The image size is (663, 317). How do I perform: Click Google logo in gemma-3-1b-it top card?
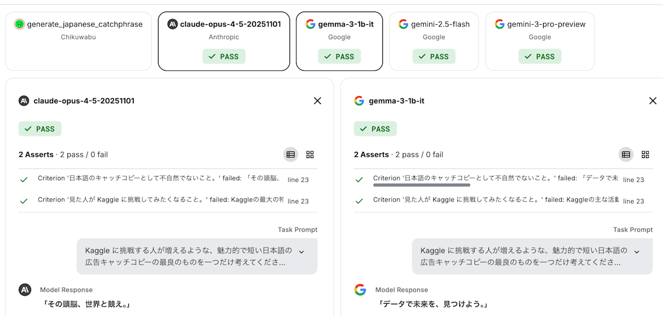click(x=311, y=24)
